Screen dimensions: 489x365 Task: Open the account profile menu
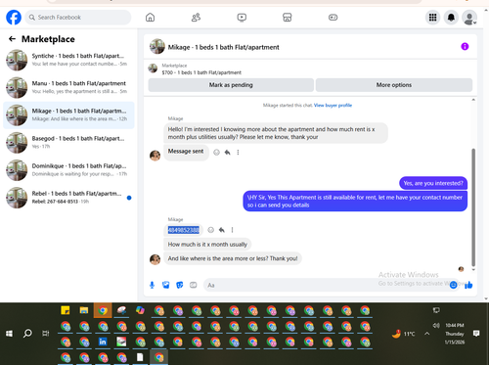pyautogui.click(x=469, y=18)
